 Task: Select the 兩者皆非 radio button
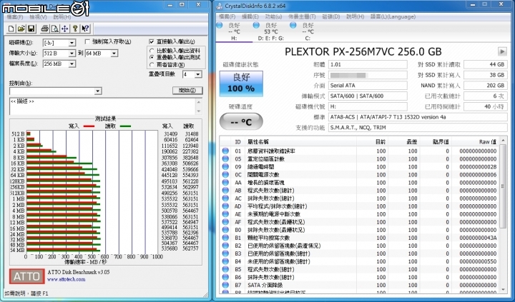152,64
